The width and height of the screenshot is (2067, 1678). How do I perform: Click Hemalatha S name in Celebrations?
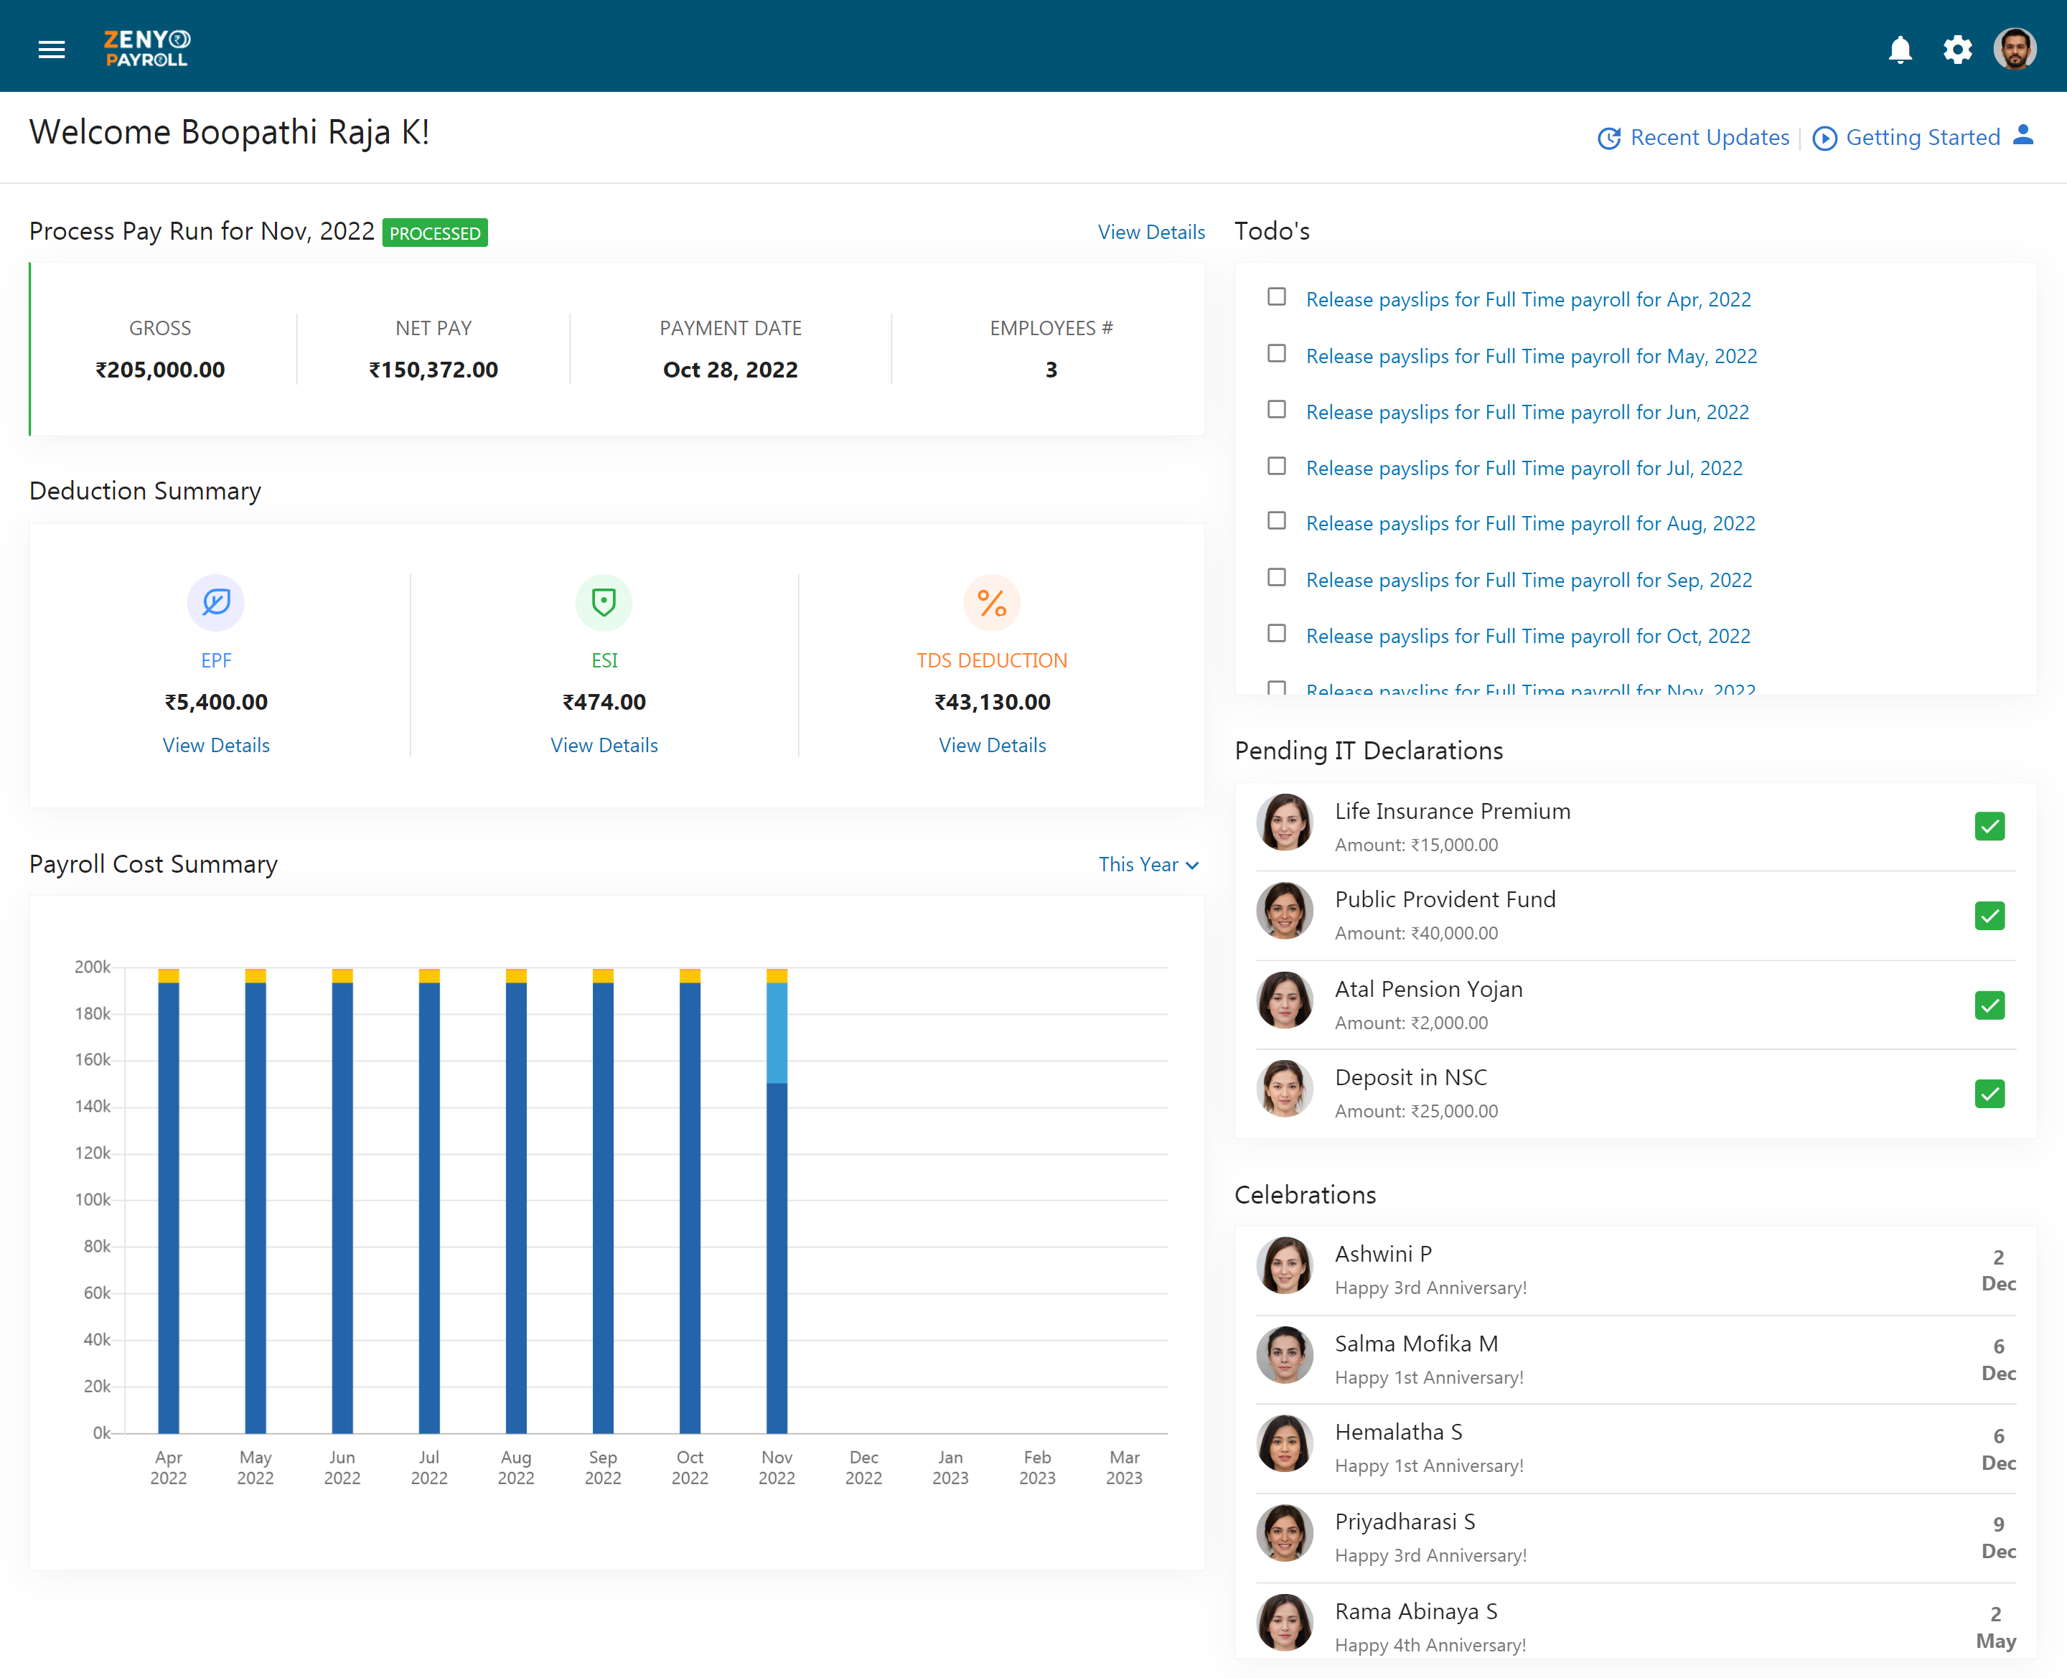click(1398, 1433)
